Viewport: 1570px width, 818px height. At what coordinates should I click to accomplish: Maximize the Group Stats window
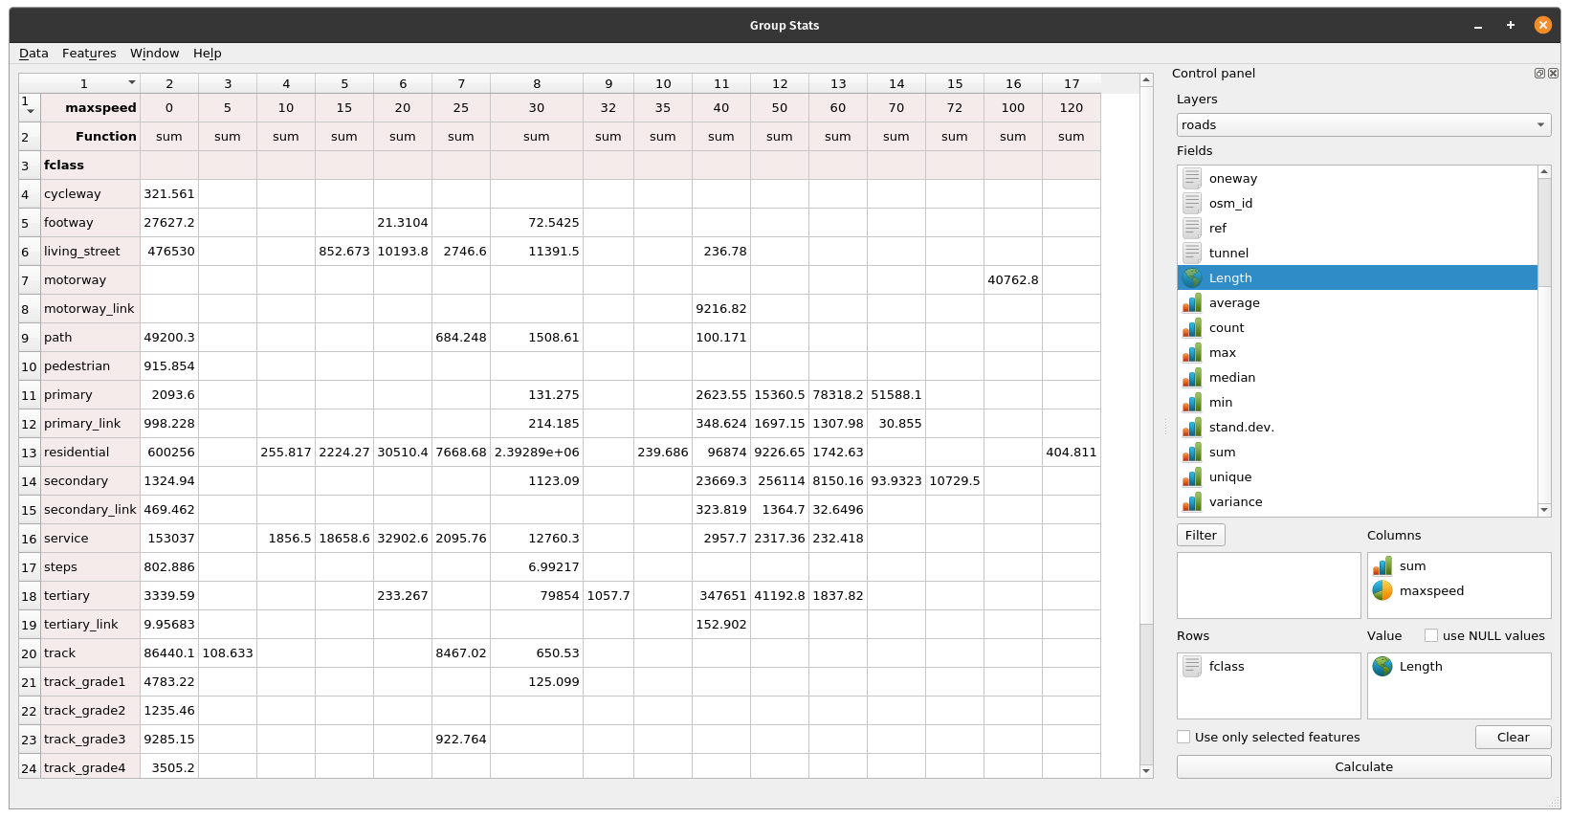1511,25
